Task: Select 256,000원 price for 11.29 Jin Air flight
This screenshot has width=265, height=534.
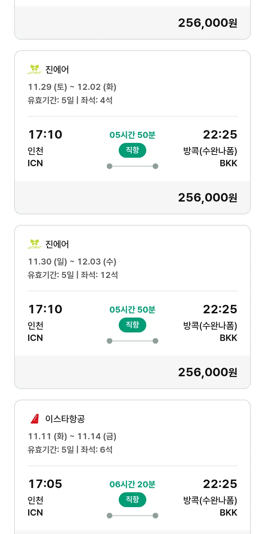Action: 207,198
